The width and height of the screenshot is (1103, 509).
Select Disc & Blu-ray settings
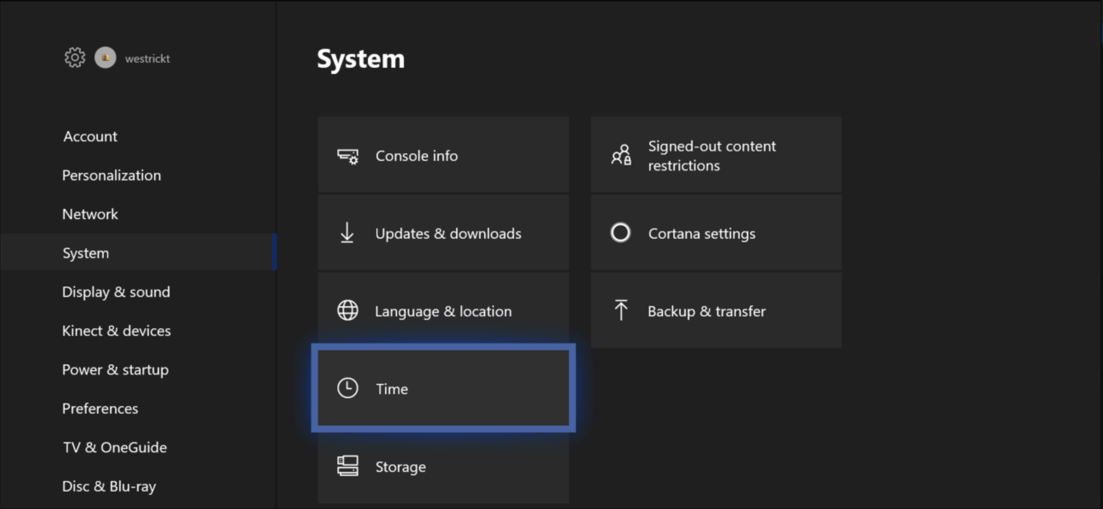tap(109, 486)
